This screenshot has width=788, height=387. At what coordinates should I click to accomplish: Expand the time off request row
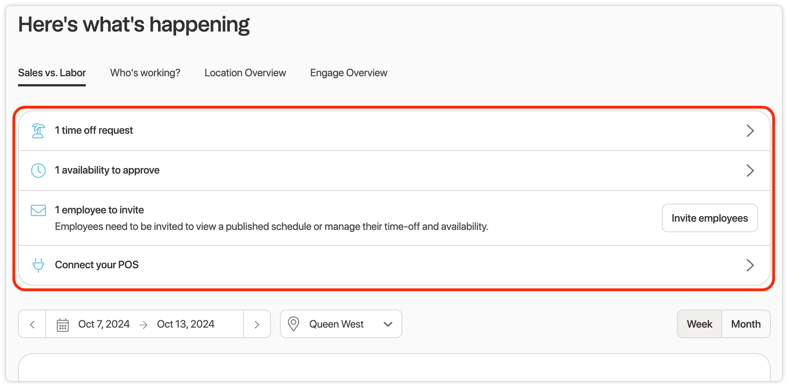click(750, 131)
